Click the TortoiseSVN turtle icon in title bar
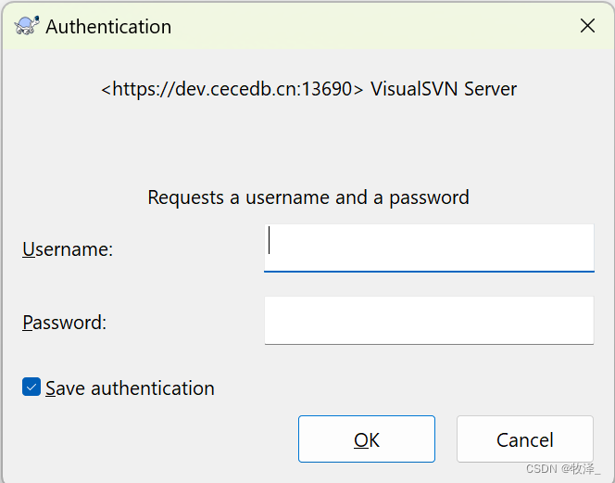 [x=27, y=26]
